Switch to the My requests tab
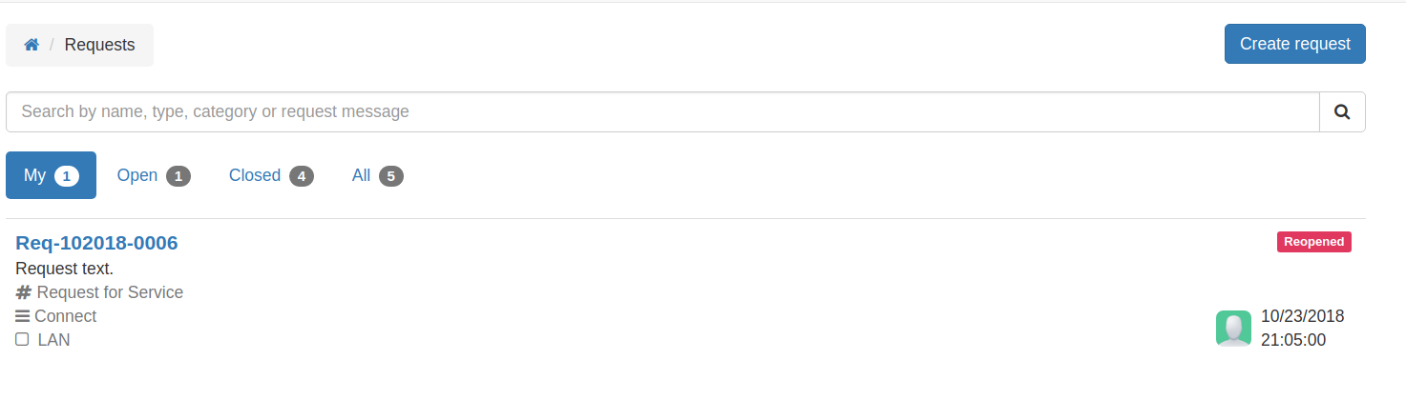The width and height of the screenshot is (1406, 400). tap(51, 175)
